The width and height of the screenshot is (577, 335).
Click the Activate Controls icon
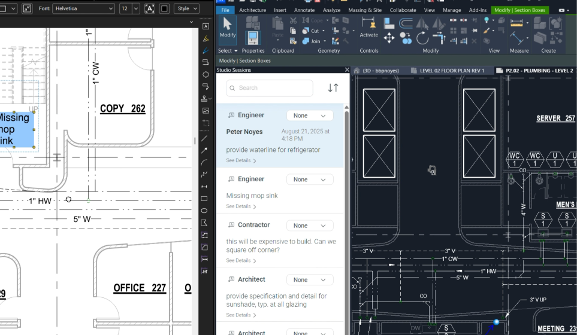[368, 27]
